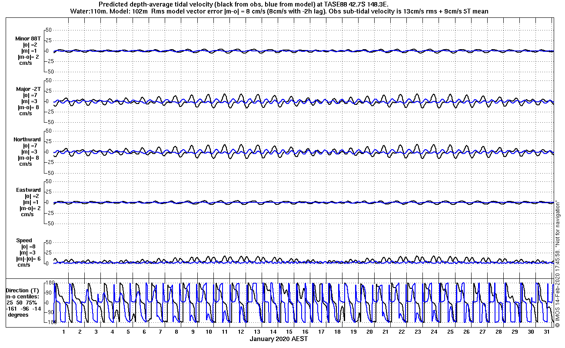Click day 28 on the date axis
This screenshot has height=348, width=565.
tap(498, 331)
